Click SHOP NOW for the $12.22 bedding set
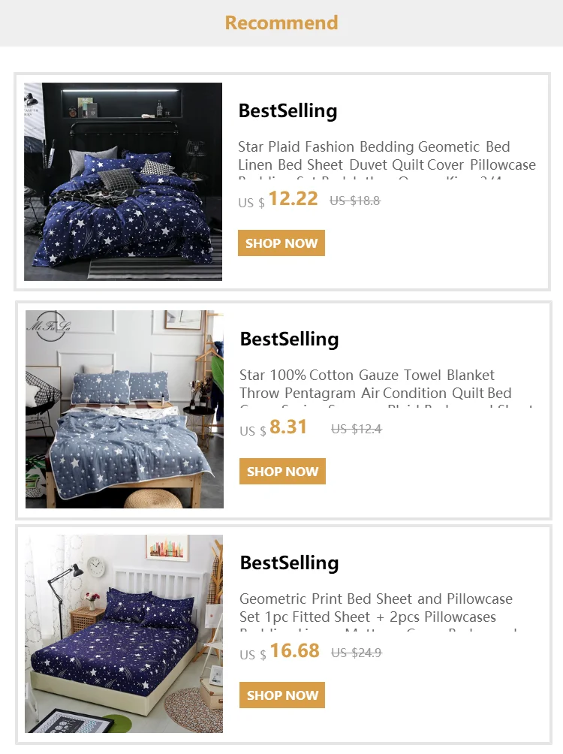 click(x=281, y=243)
